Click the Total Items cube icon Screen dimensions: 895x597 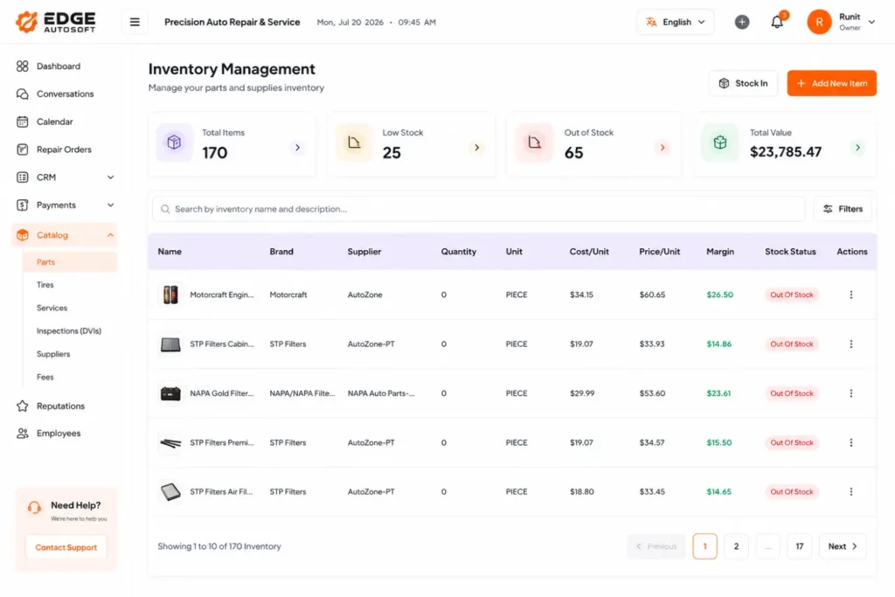[x=174, y=142]
